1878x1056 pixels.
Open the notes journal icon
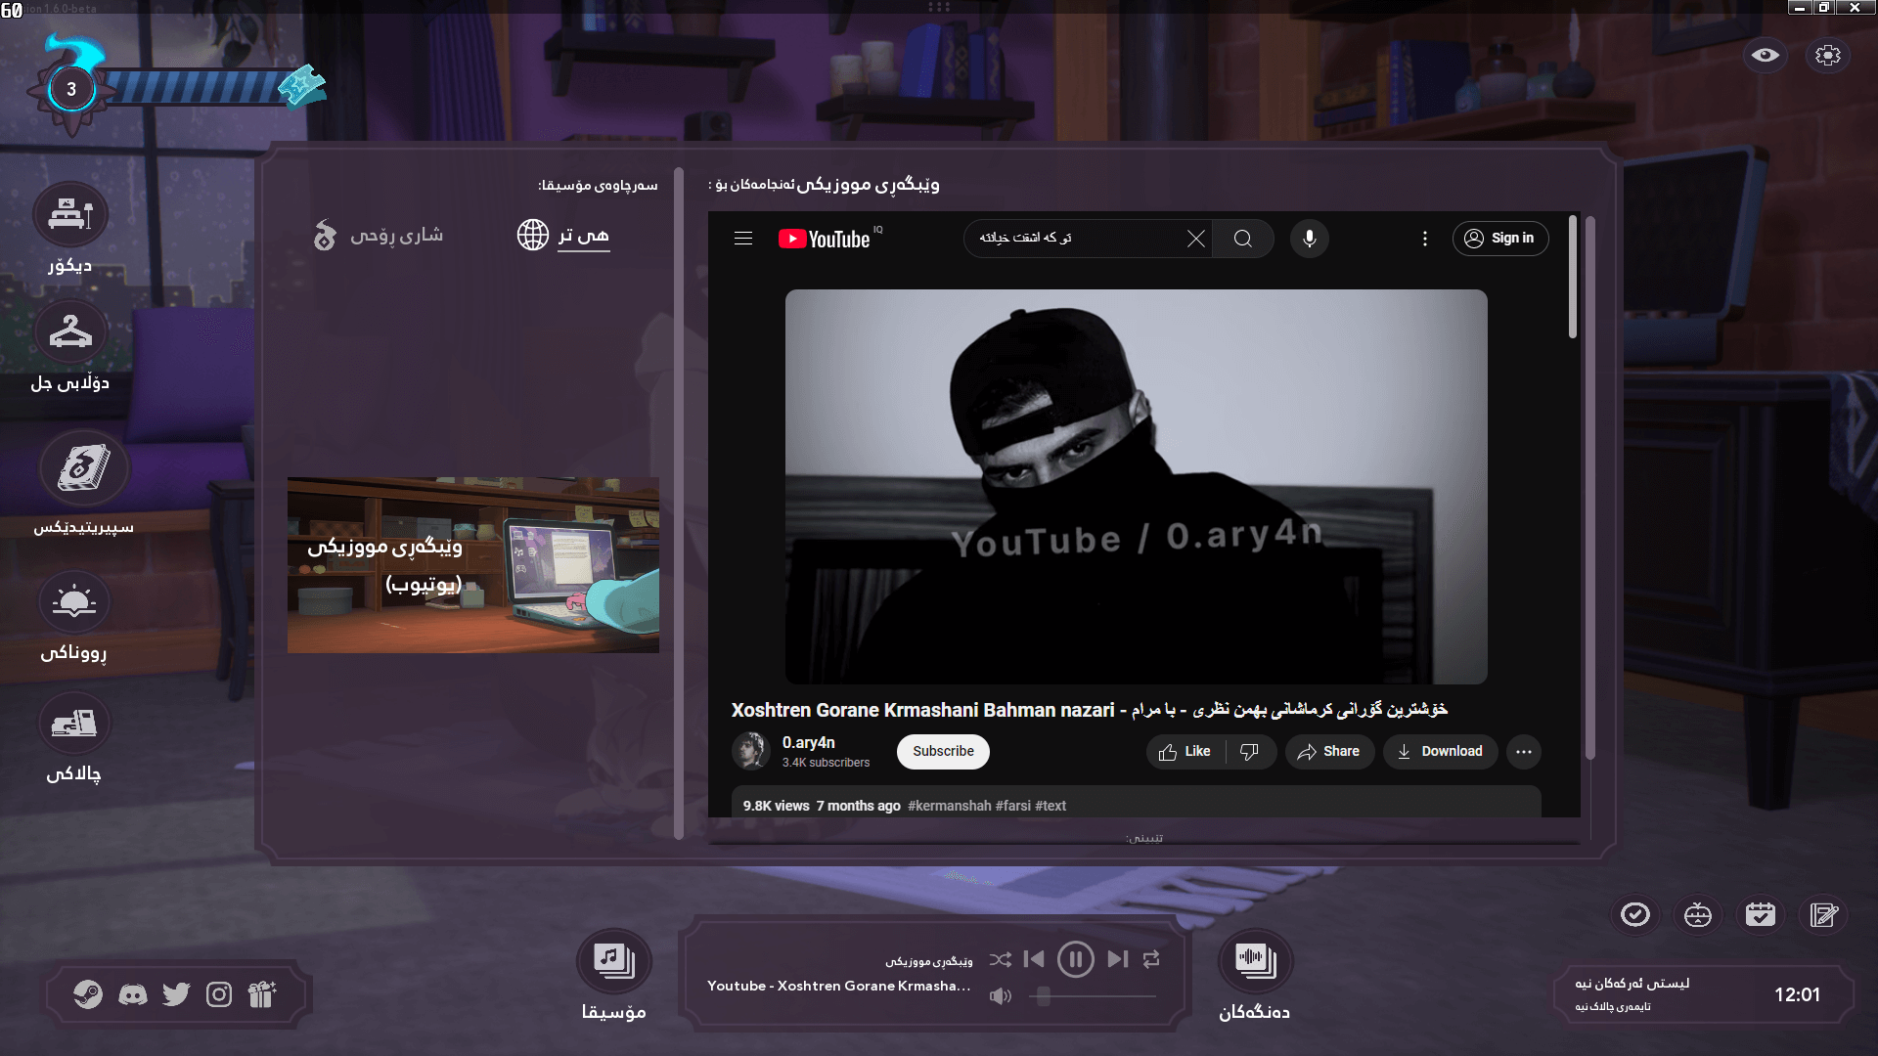pos(1824,914)
